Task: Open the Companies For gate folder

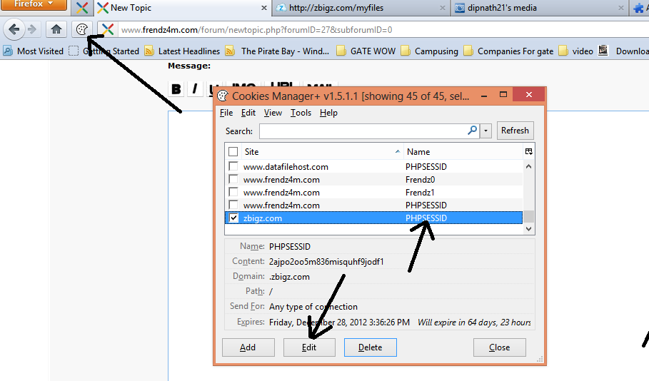Action: 508,51
